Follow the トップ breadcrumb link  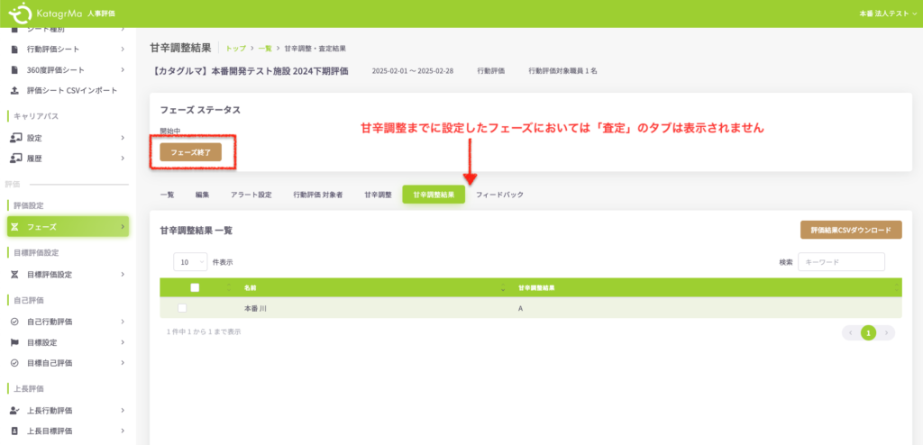pos(236,48)
